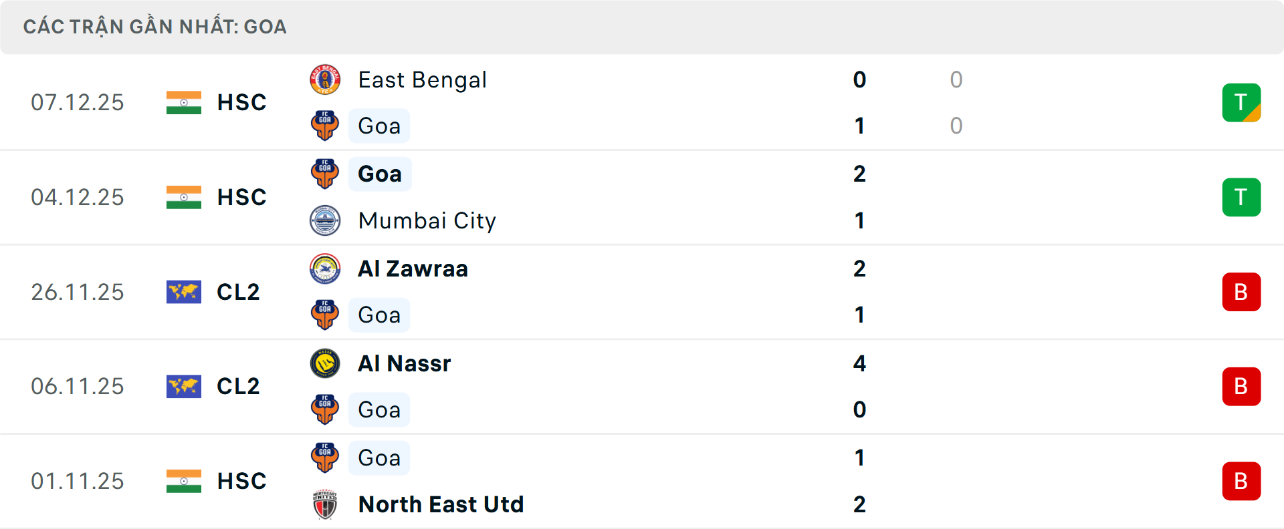Viewport: 1284px width, 529px height.
Task: Click the green T badge for 04.12.25
Action: [x=1241, y=197]
